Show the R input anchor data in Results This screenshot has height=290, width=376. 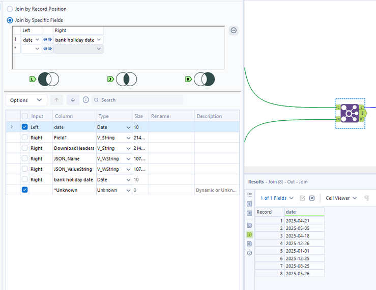pos(249,213)
